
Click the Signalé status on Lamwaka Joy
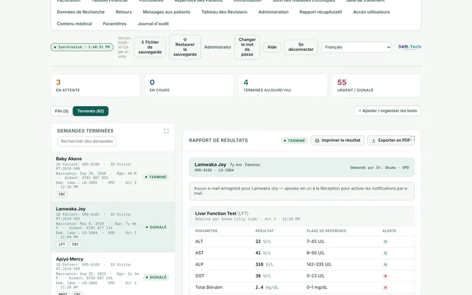click(156, 227)
